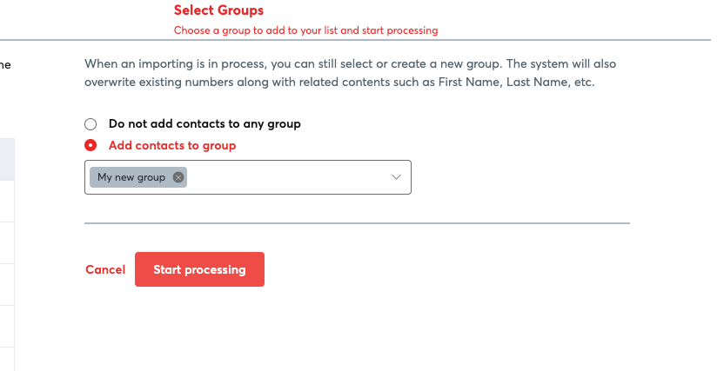The image size is (724, 371).
Task: Remove the "My new group" tag
Action: click(x=178, y=177)
